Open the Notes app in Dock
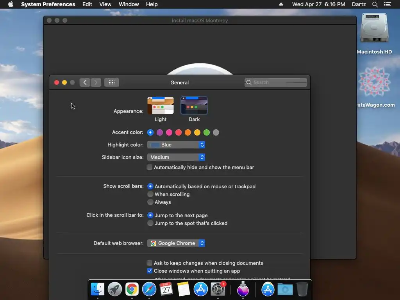 coord(184,289)
